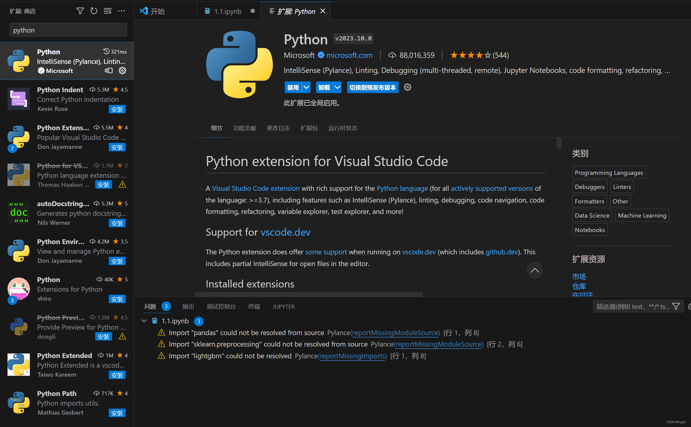Click the autoDocstring doc icon
Screen dimensions: 691x427
(19, 213)
